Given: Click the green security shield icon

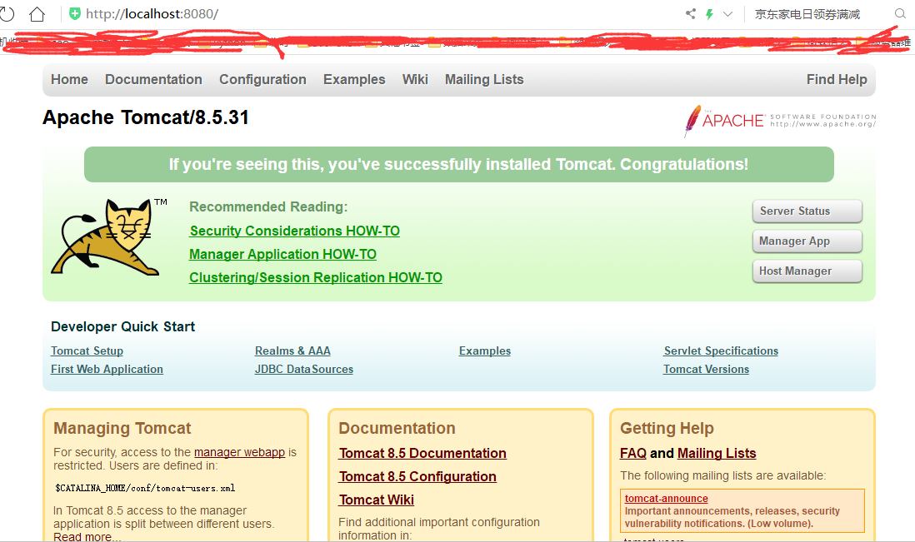Looking at the screenshot, I should point(75,14).
